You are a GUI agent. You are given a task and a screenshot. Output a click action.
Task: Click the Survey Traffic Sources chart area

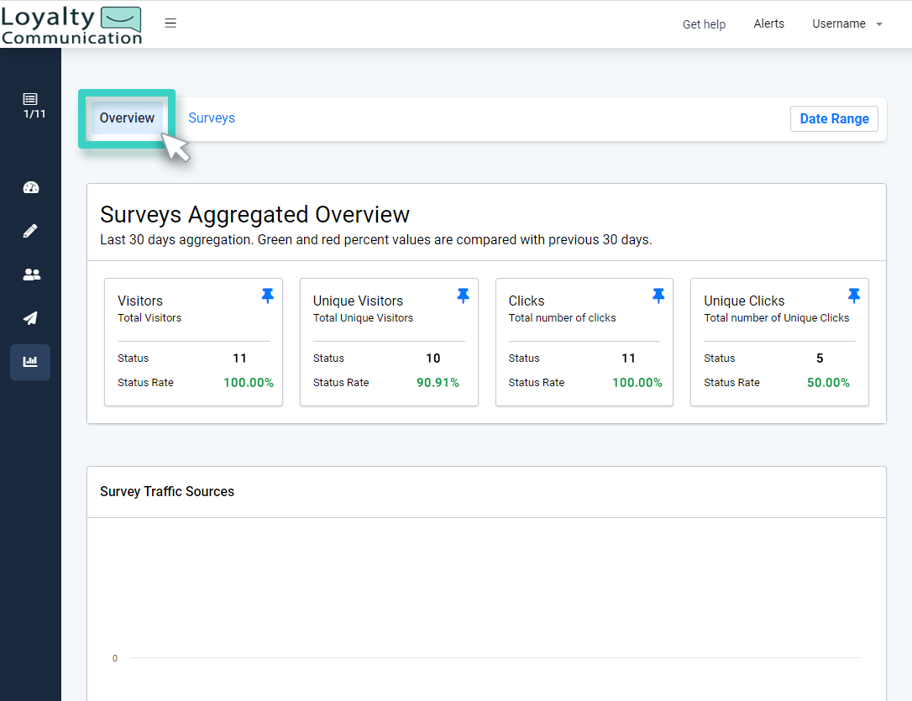485,596
